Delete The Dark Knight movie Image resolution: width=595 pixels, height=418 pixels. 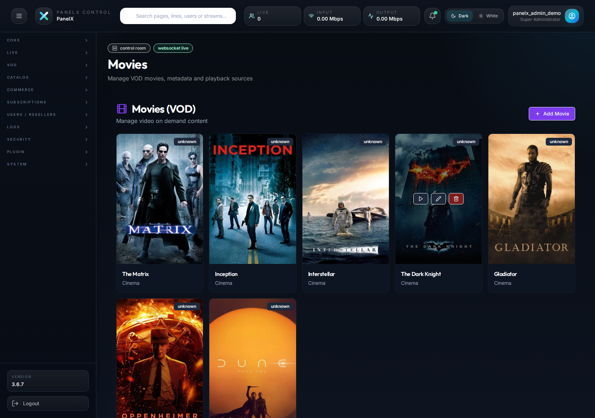456,199
